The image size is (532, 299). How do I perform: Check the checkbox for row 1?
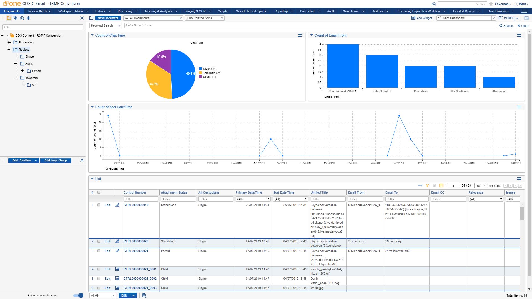coord(99,205)
